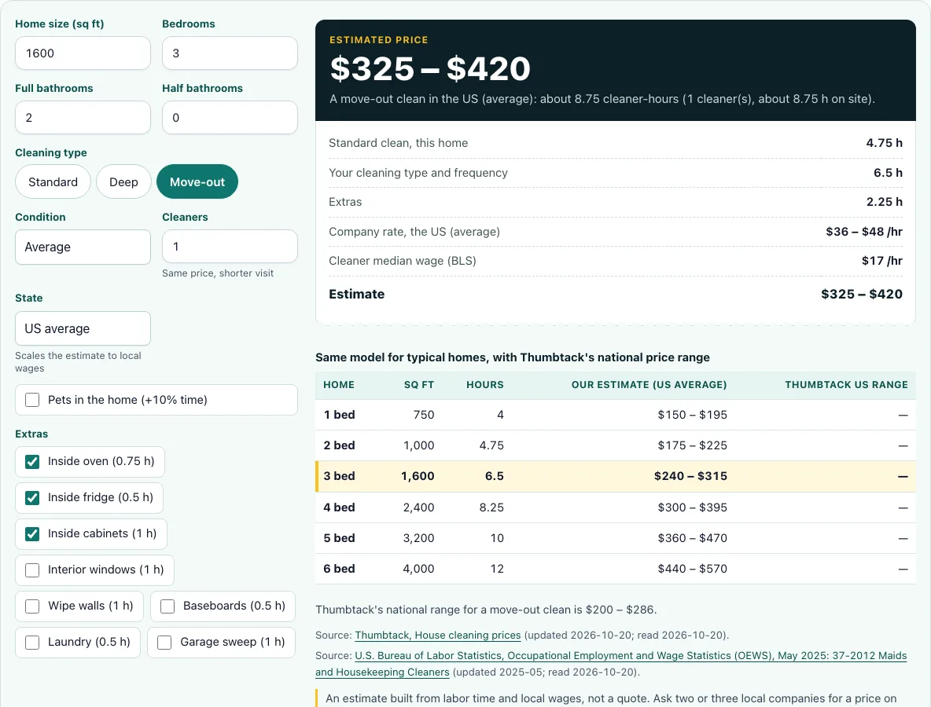Click the '$440 – $570' estimate cell
This screenshot has height=707, width=931.
[x=692, y=569]
